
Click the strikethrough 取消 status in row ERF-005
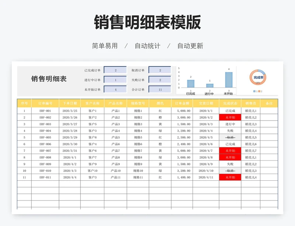(x=230, y=138)
